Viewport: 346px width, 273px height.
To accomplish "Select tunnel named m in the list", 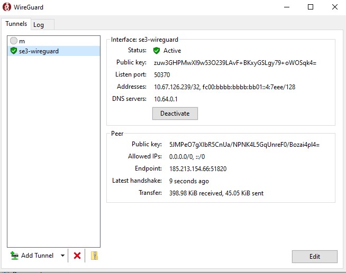I will pyautogui.click(x=22, y=41).
